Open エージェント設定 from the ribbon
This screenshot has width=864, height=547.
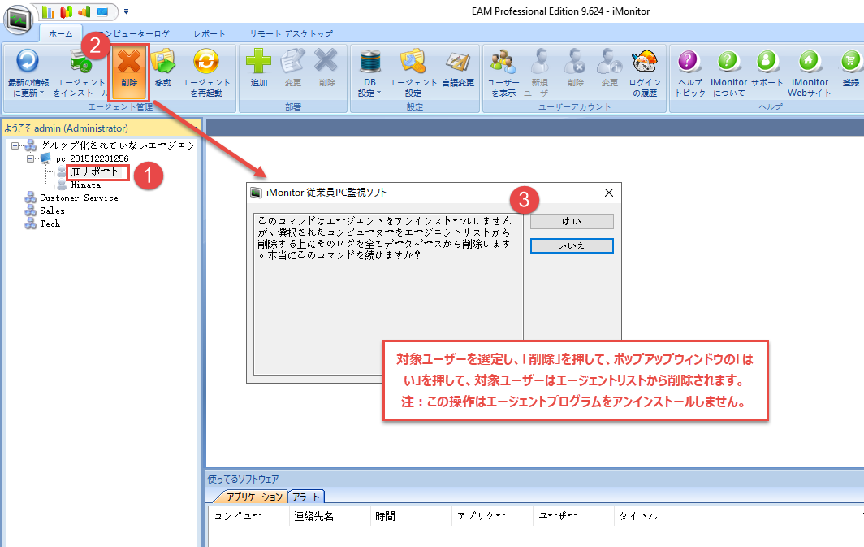pyautogui.click(x=413, y=73)
